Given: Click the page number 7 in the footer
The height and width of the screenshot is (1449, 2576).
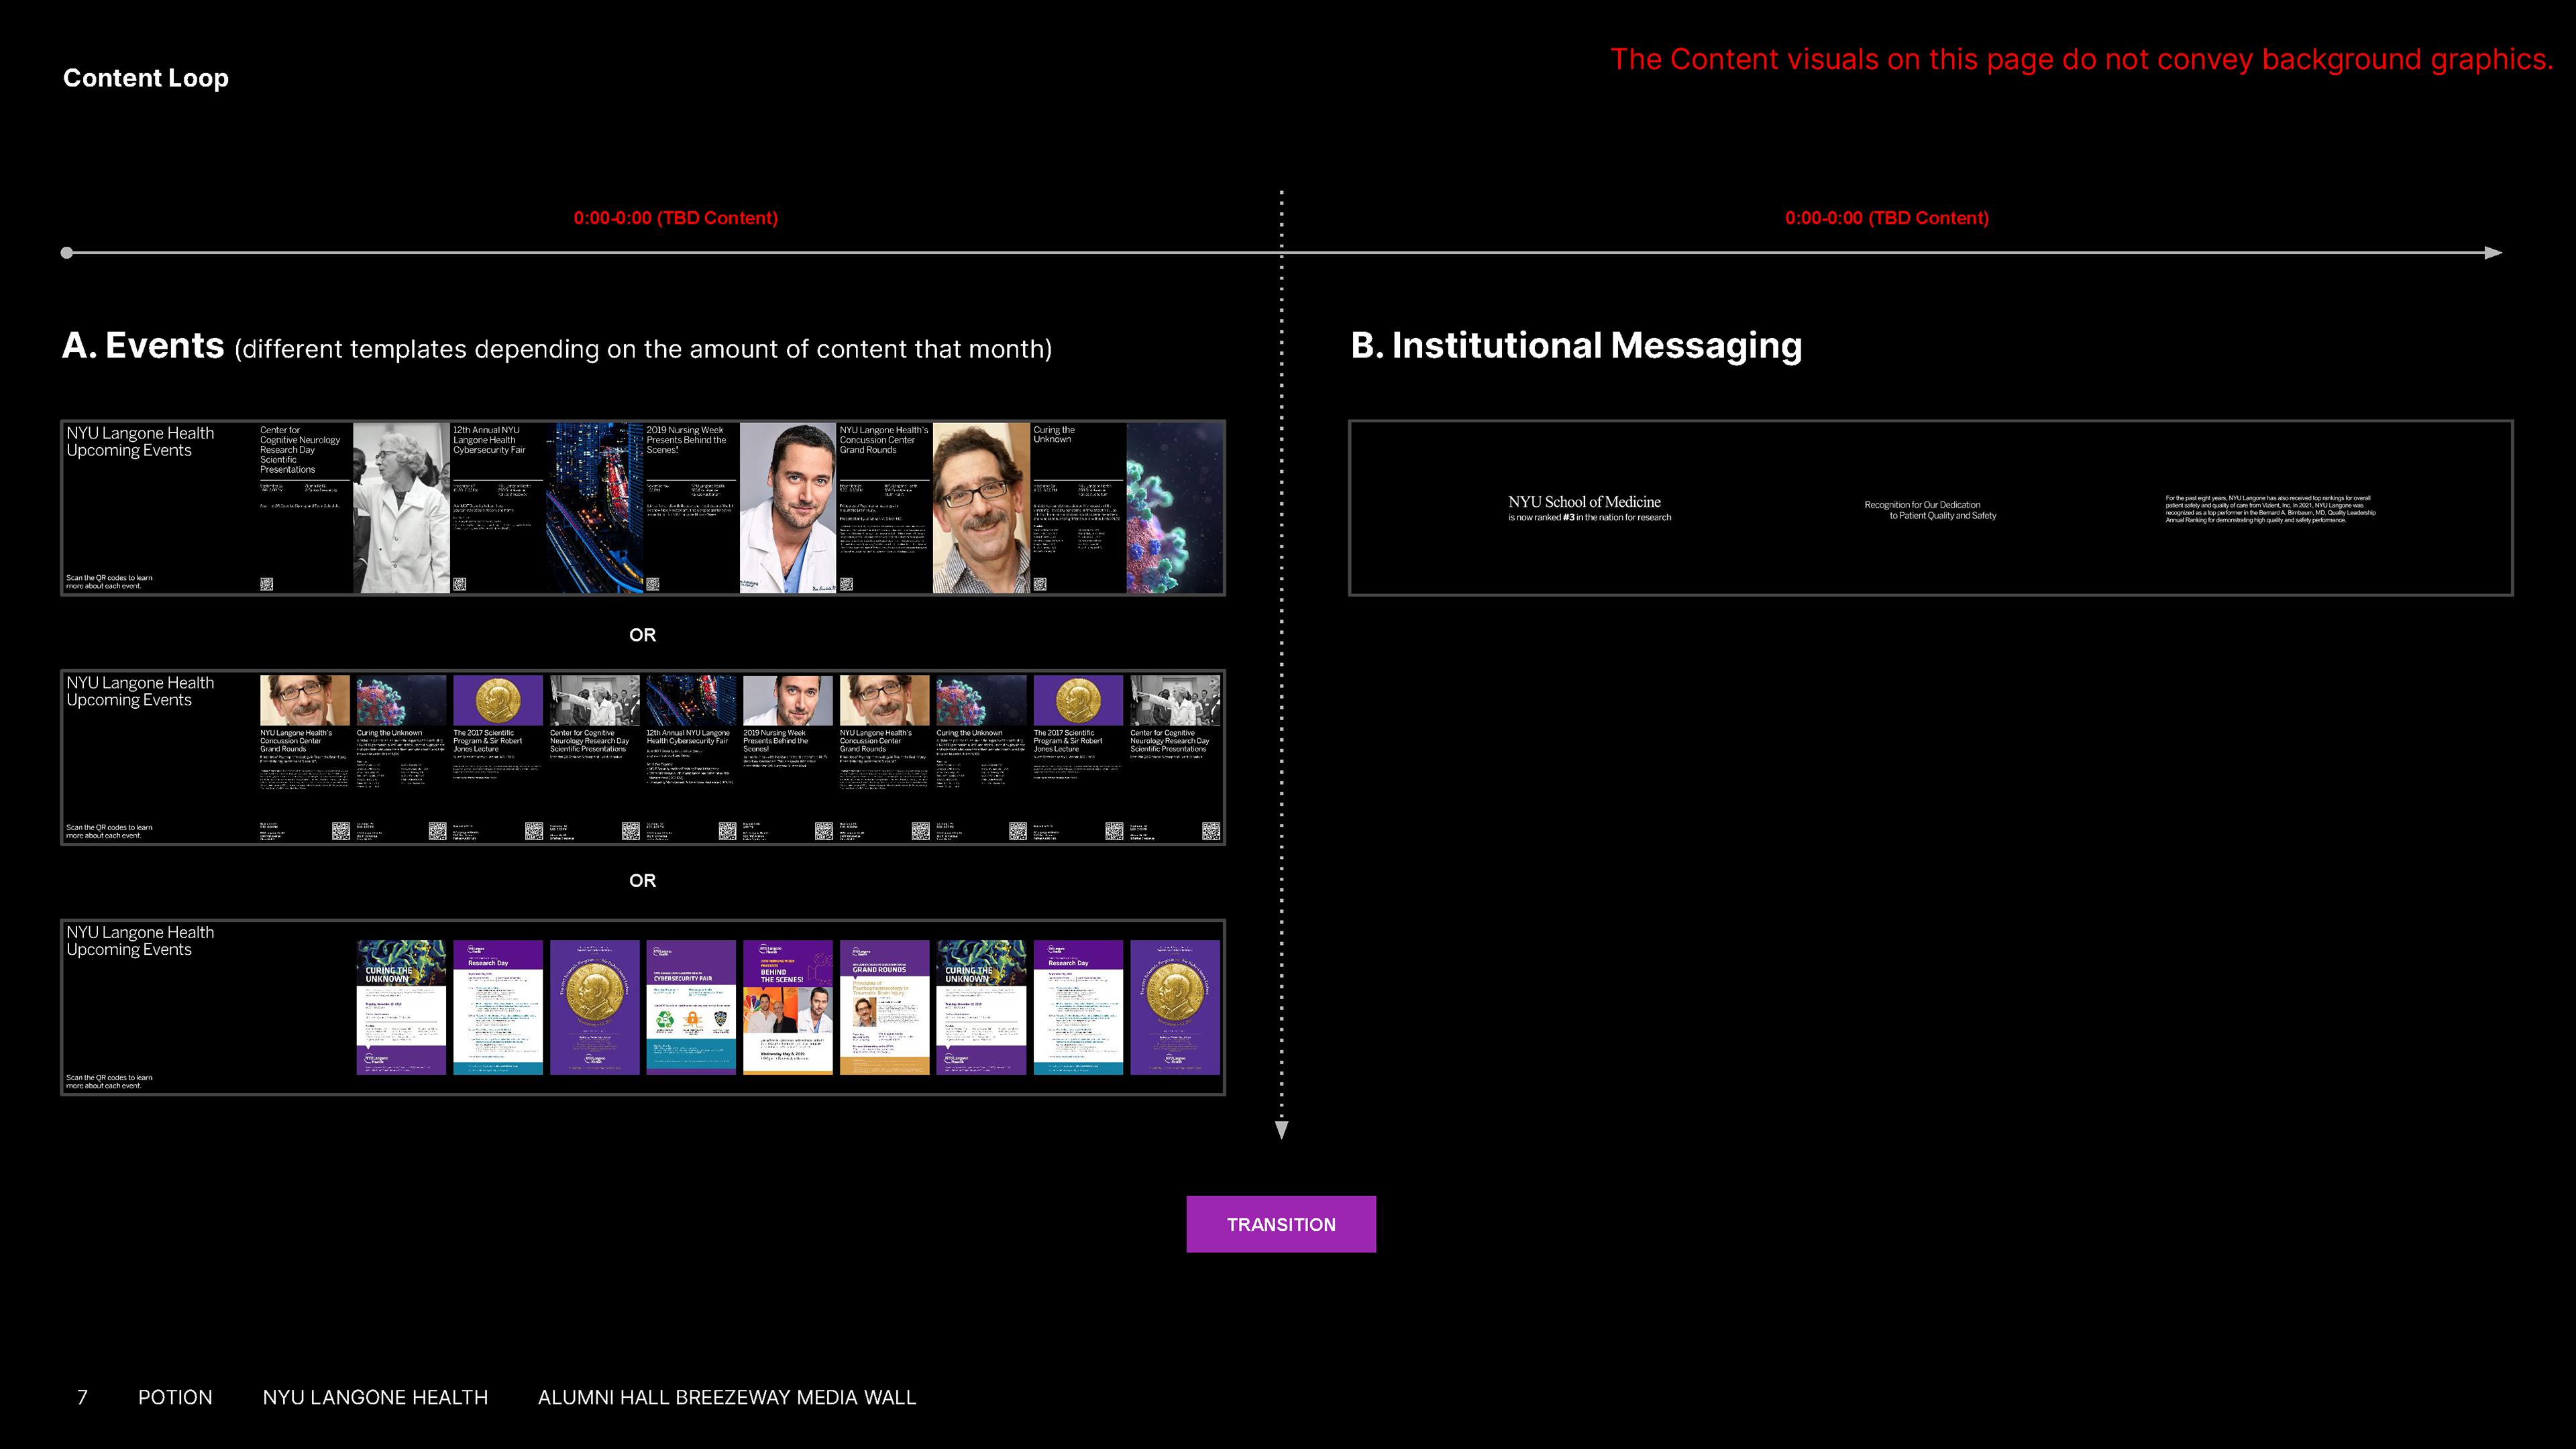Looking at the screenshot, I should [x=82, y=1397].
